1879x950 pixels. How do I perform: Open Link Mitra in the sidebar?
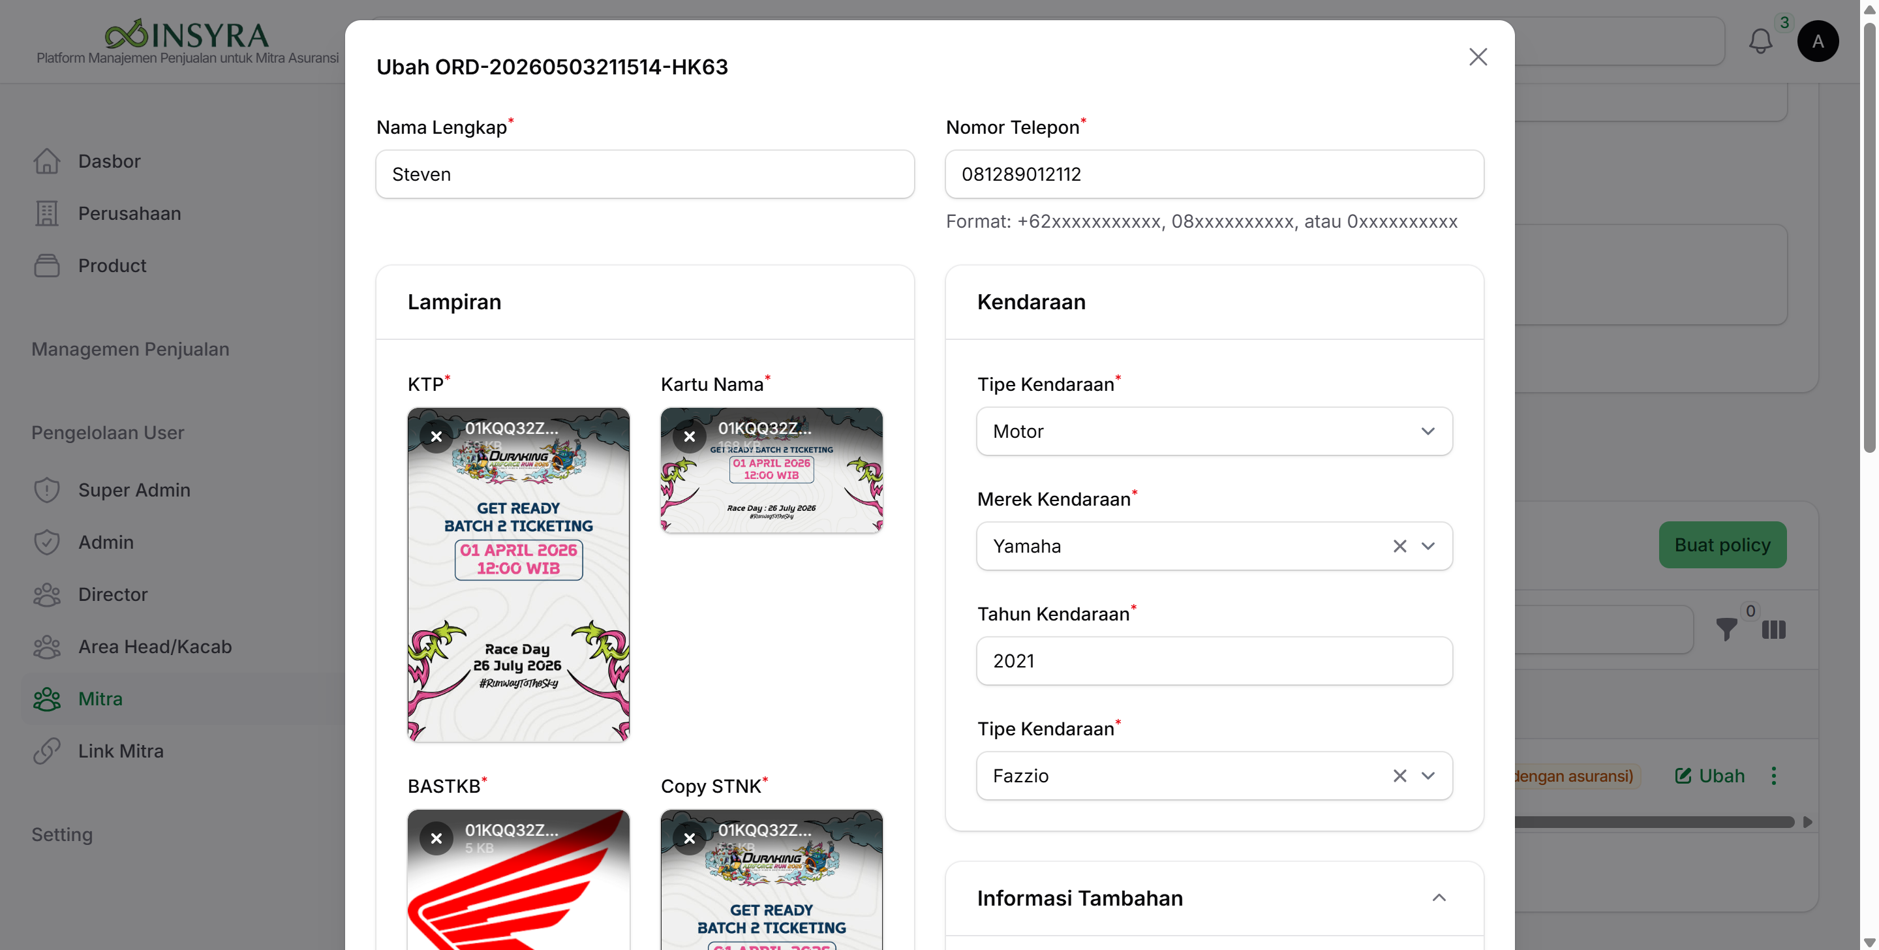pos(120,751)
